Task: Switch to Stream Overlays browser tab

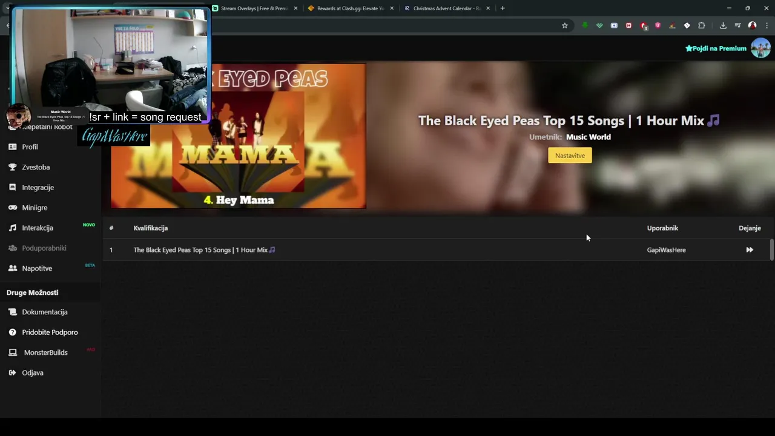Action: 254,8
